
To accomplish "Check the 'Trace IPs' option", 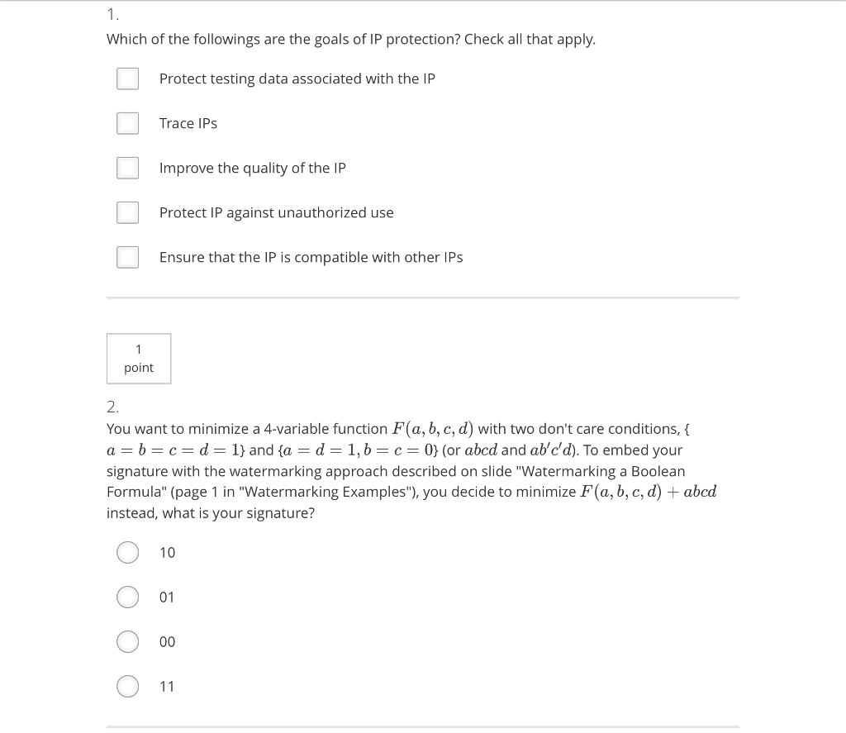I will (128, 123).
